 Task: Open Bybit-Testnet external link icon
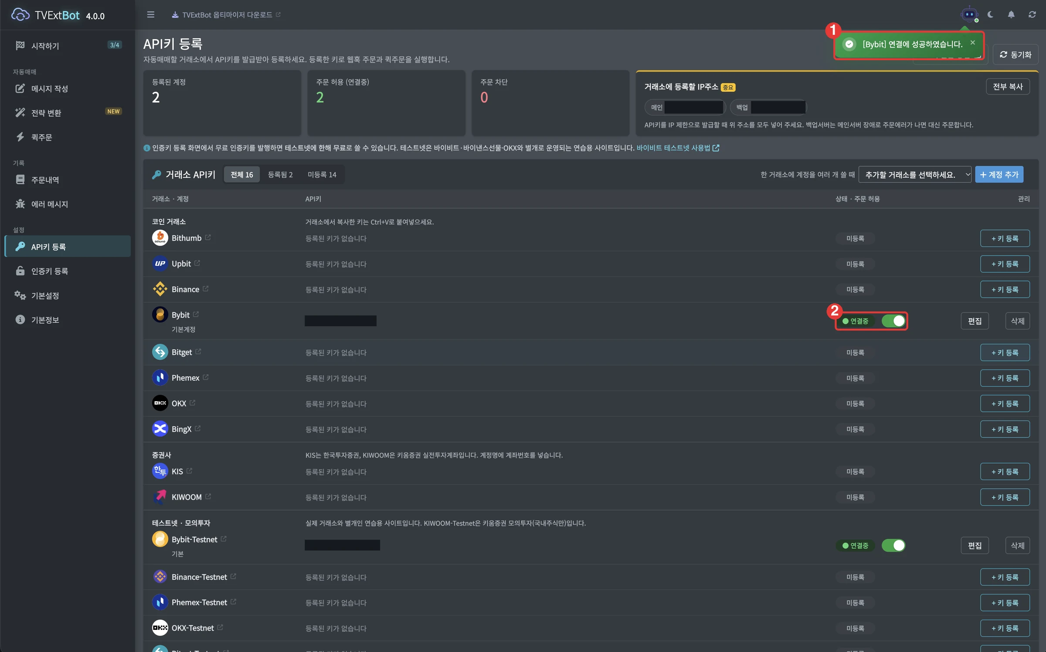coord(224,539)
